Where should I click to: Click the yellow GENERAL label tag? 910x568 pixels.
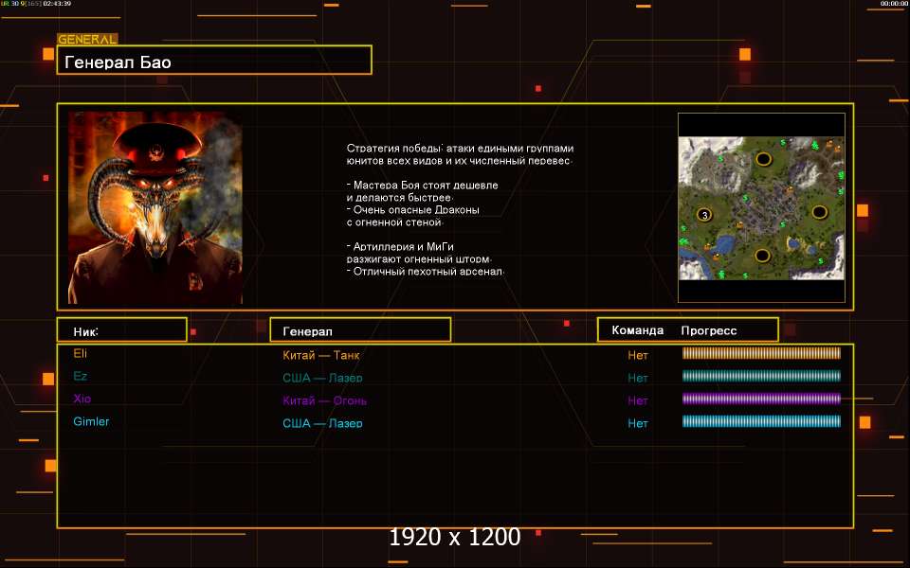tap(87, 40)
